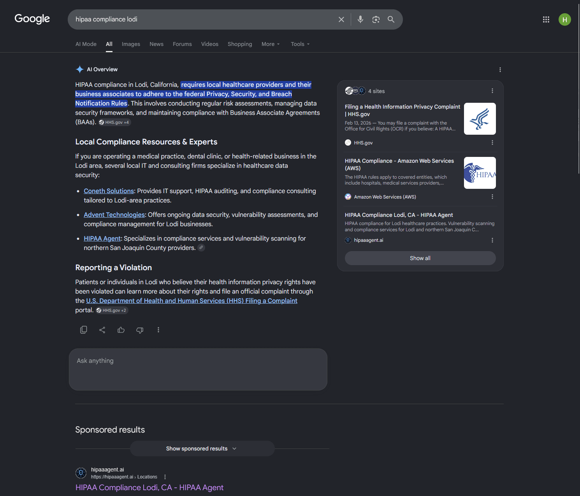Open AI Overview more options menu
This screenshot has width=580, height=496.
pos(500,70)
